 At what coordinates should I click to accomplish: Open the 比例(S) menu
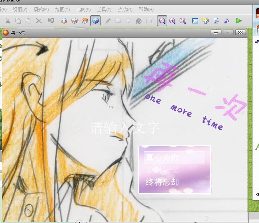pos(83,10)
